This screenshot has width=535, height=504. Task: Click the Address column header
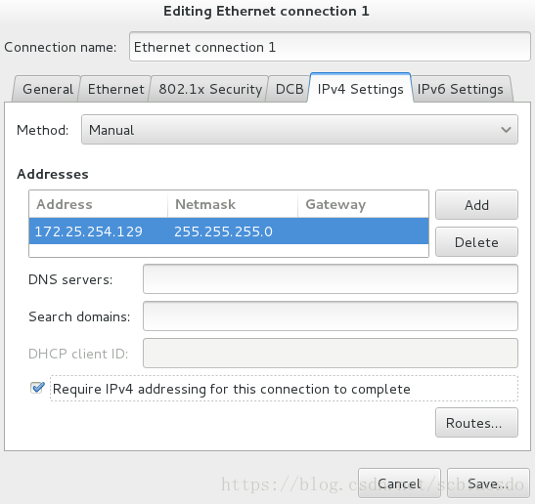[x=98, y=204]
